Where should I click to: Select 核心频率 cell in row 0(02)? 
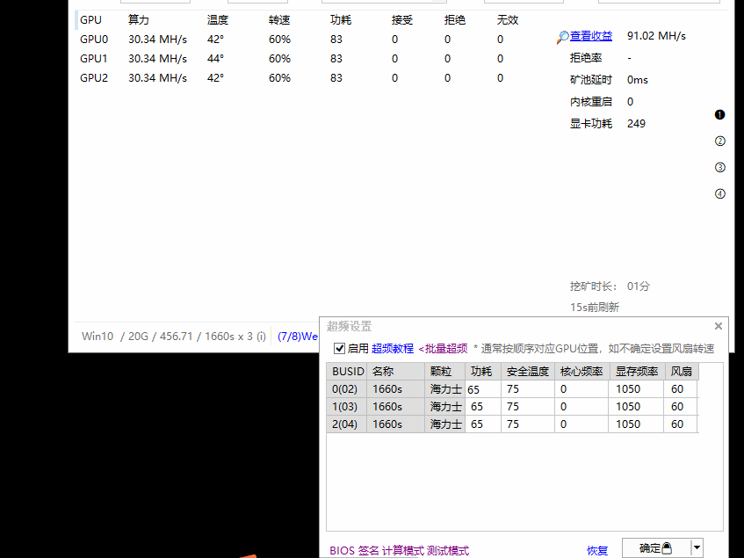pos(581,389)
